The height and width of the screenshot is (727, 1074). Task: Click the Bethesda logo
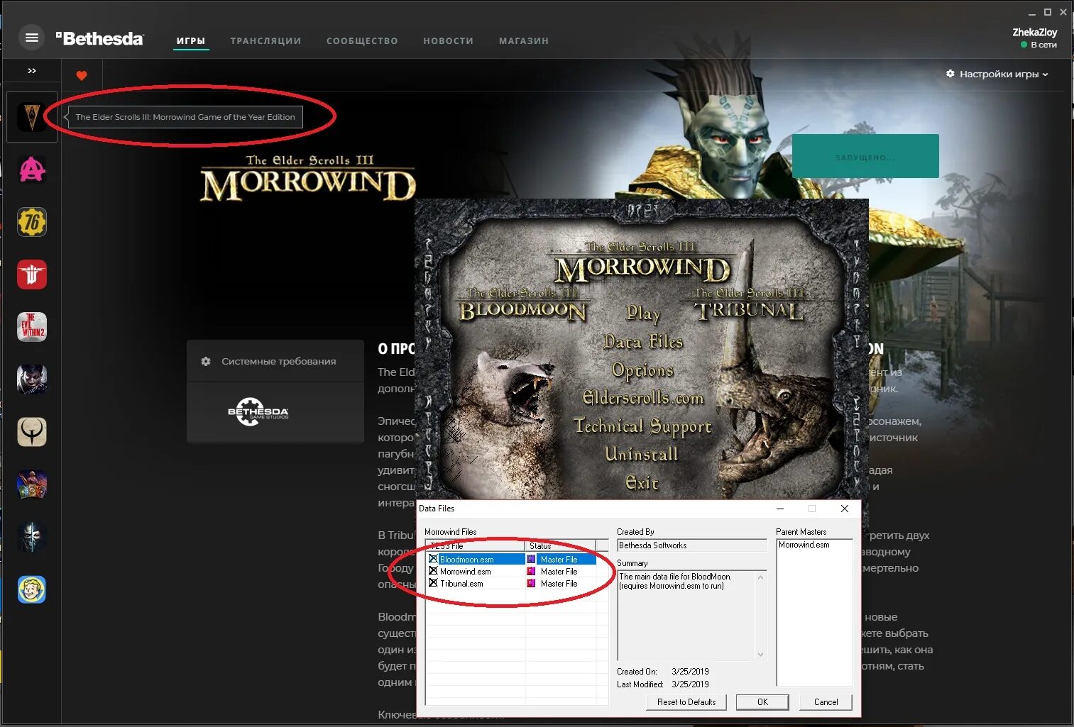tap(99, 38)
